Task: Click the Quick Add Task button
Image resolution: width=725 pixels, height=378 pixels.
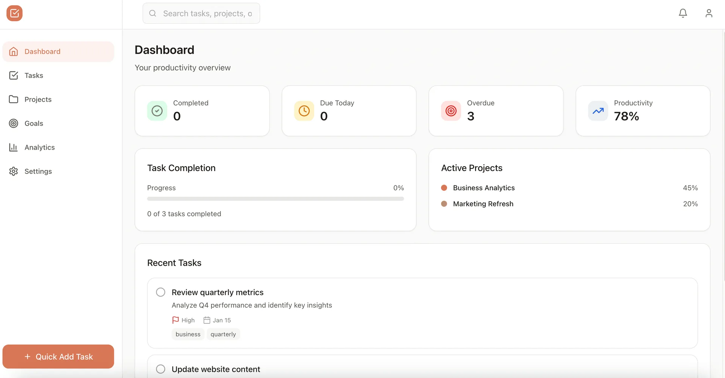Action: pyautogui.click(x=58, y=357)
